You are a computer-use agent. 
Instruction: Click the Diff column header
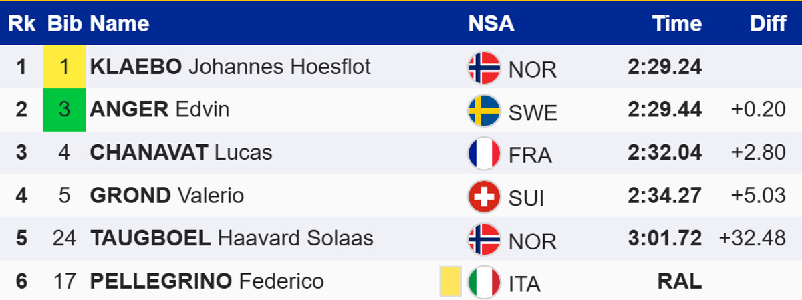pyautogui.click(x=767, y=24)
